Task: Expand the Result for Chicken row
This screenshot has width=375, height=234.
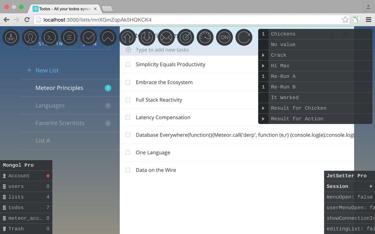Action: pyautogui.click(x=263, y=108)
